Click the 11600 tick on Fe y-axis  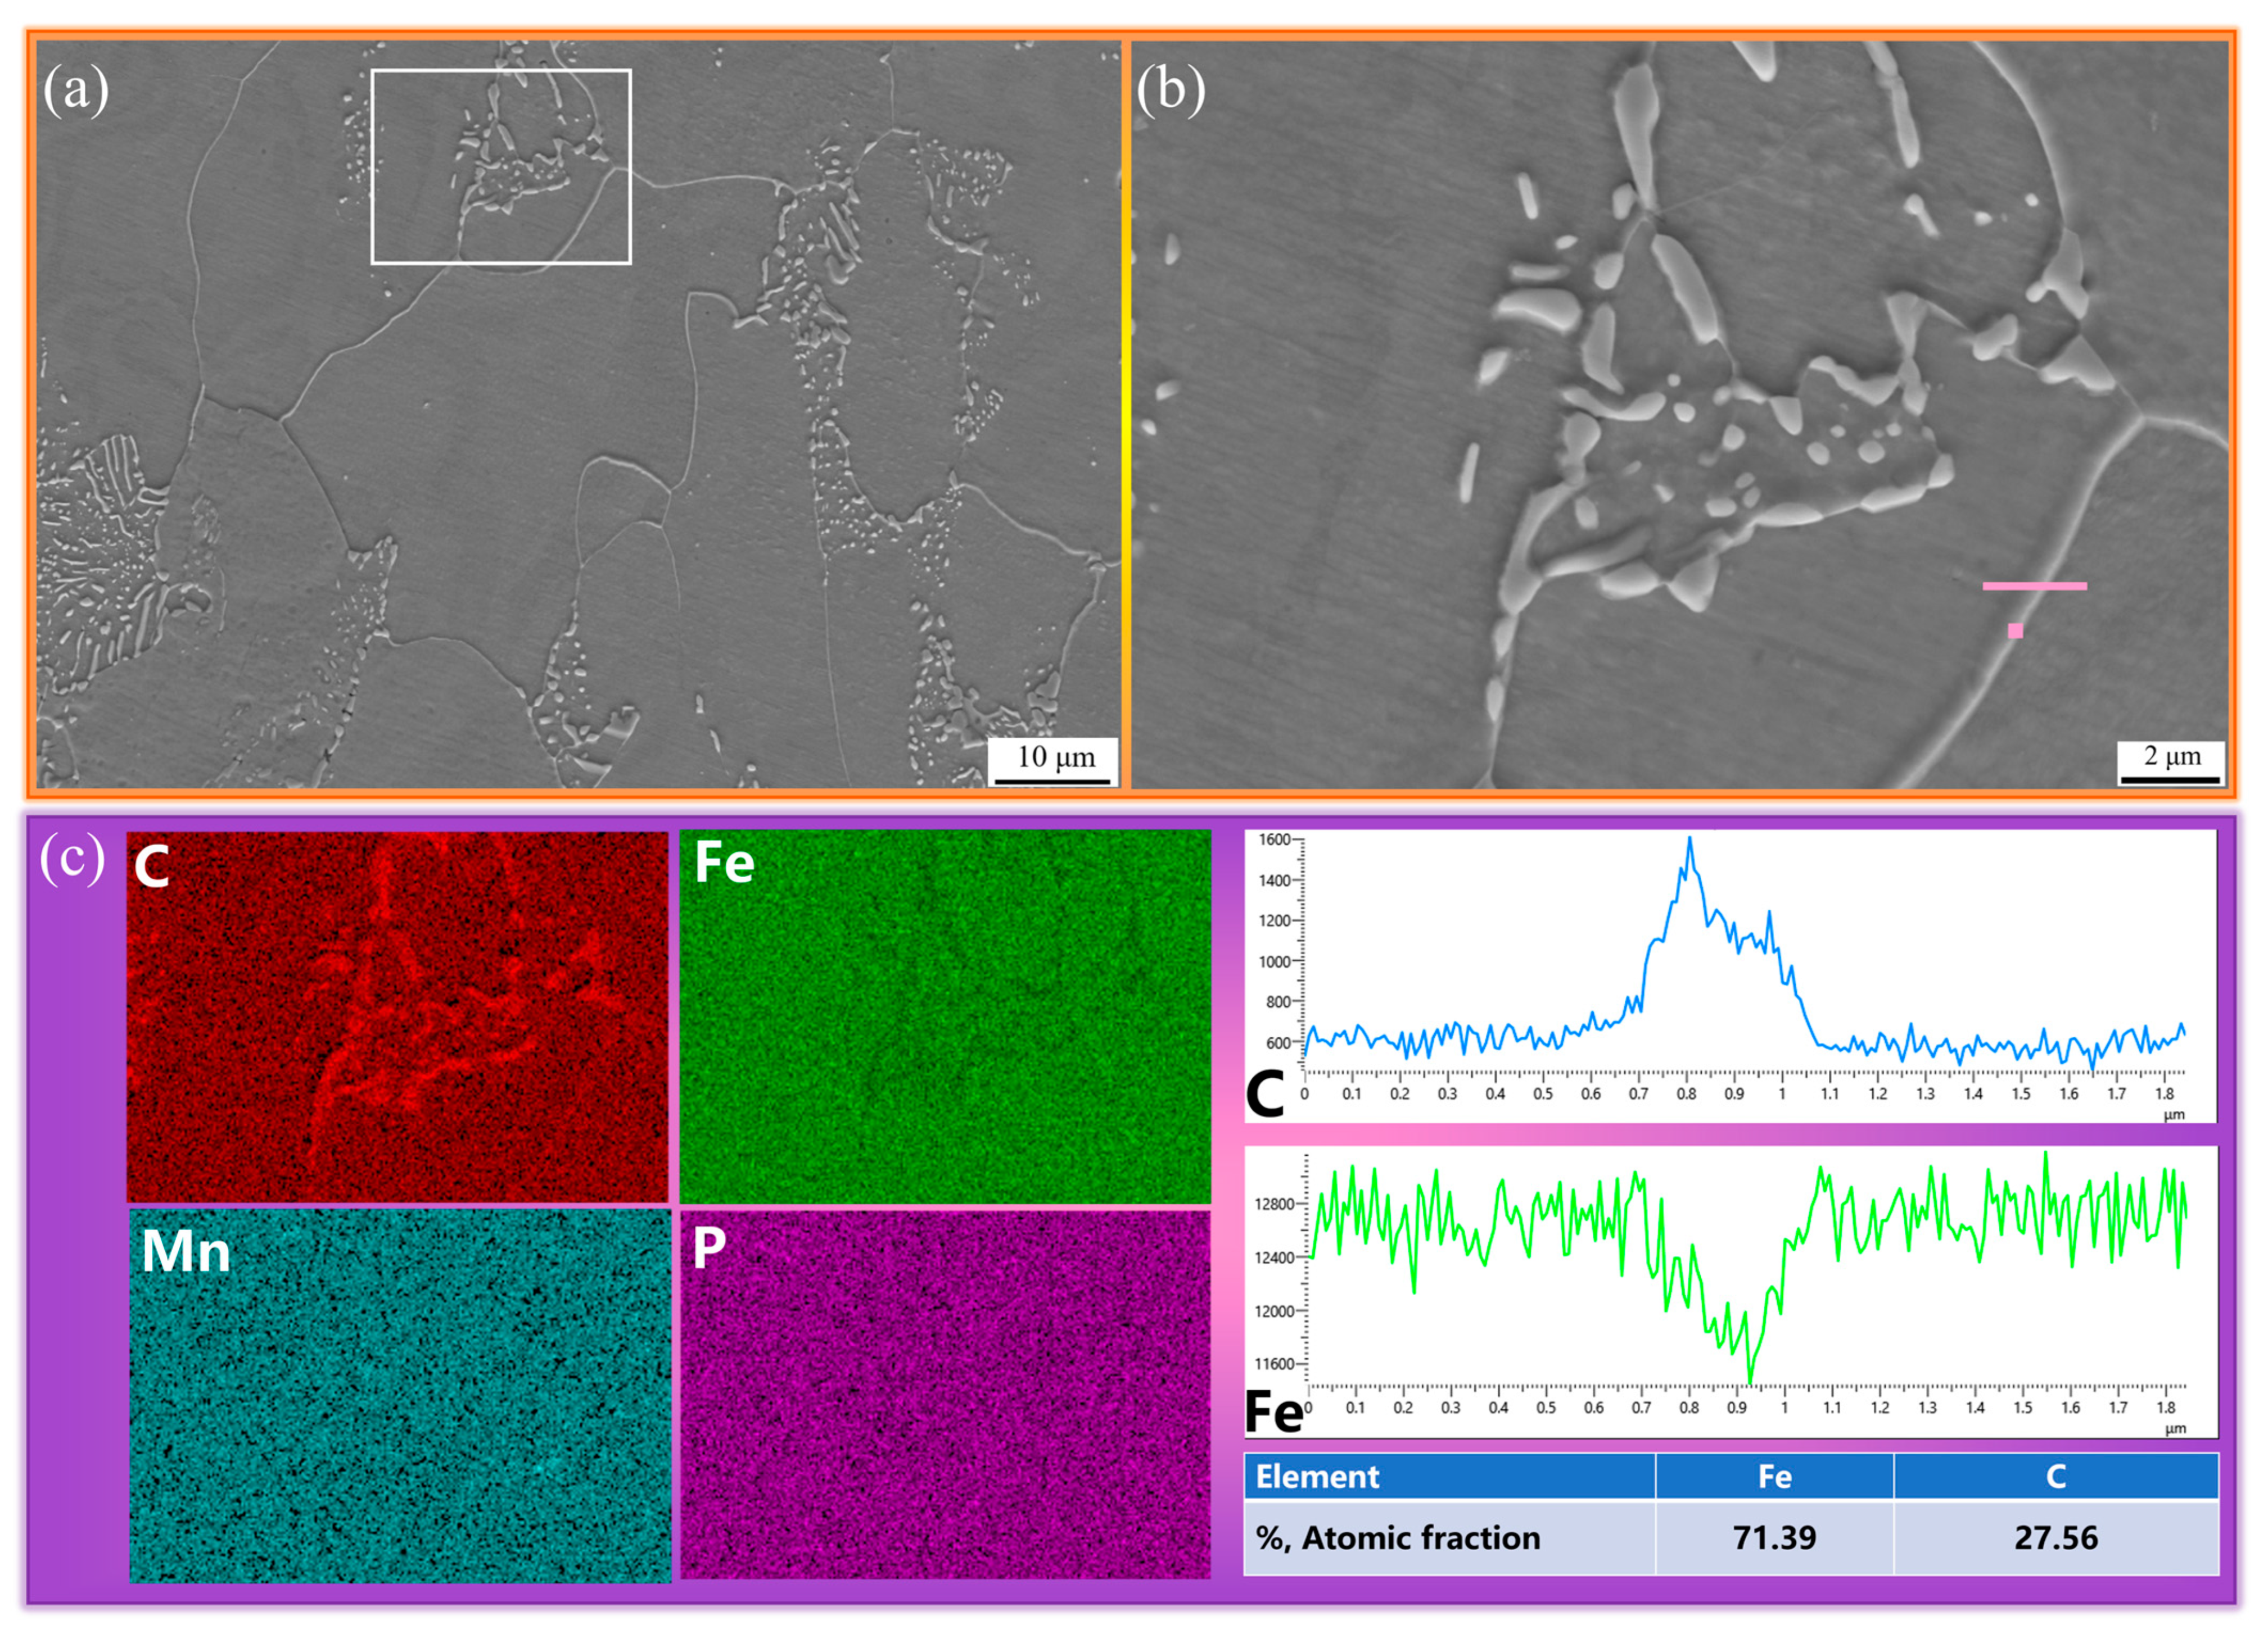[x=1274, y=1363]
